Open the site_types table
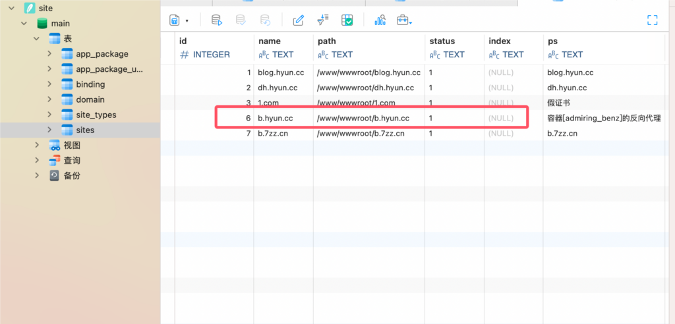 click(x=96, y=115)
